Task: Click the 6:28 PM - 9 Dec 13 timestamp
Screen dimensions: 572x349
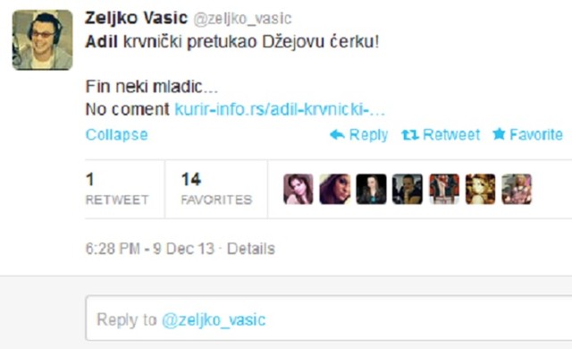Action: tap(150, 249)
